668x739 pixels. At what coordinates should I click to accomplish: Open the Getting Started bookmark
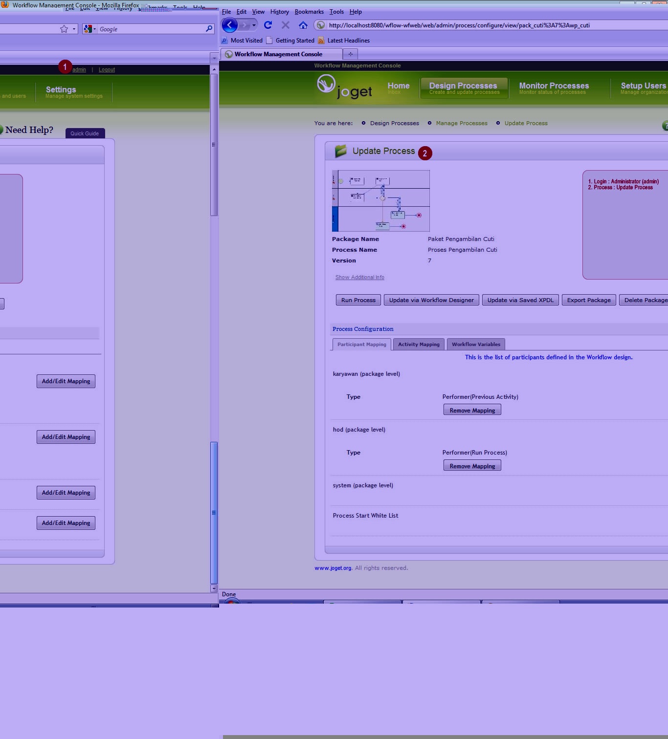click(x=290, y=41)
